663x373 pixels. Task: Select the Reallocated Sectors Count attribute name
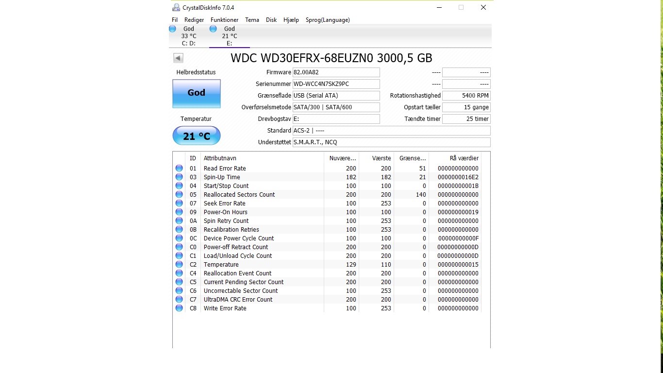[239, 195]
